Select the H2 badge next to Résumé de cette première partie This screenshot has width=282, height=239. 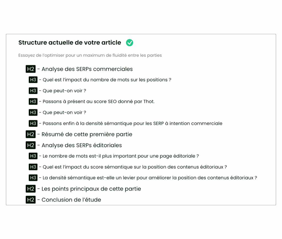31,135
